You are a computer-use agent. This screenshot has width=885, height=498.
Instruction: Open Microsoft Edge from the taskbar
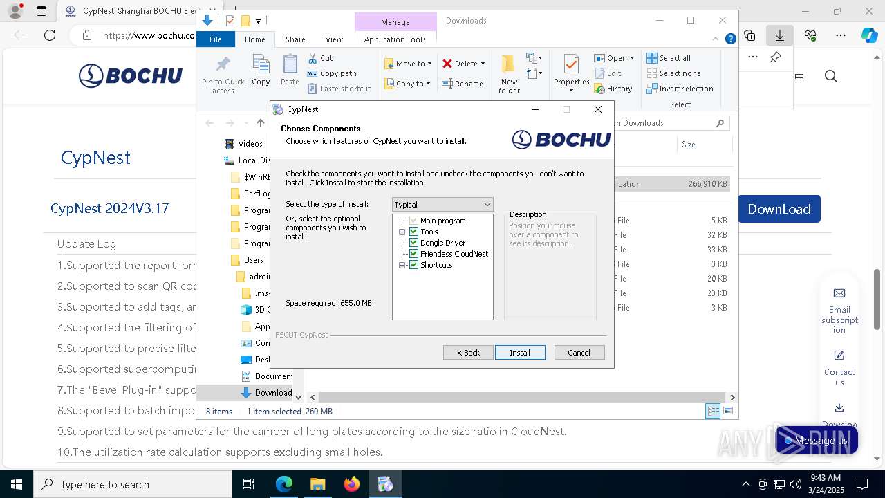[x=284, y=484]
